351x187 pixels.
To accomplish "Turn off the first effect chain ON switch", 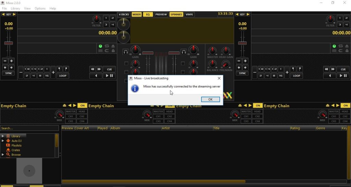I will [82, 105].
